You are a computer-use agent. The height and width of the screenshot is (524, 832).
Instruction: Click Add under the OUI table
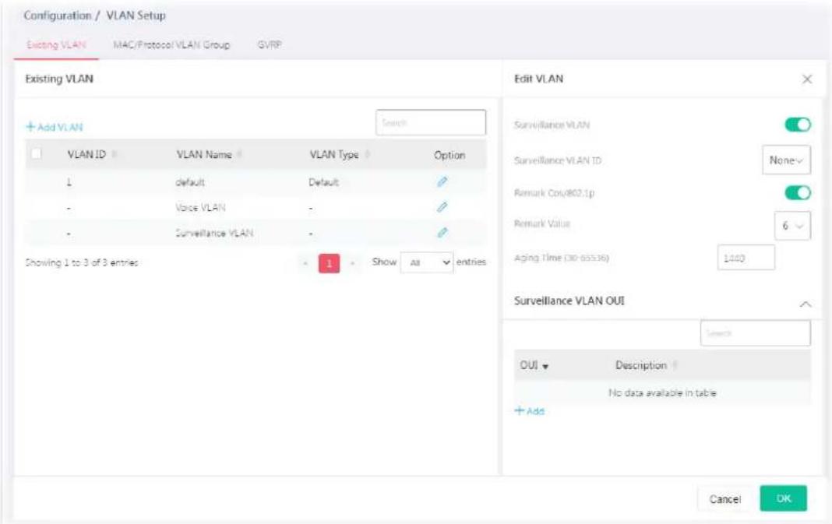(530, 410)
